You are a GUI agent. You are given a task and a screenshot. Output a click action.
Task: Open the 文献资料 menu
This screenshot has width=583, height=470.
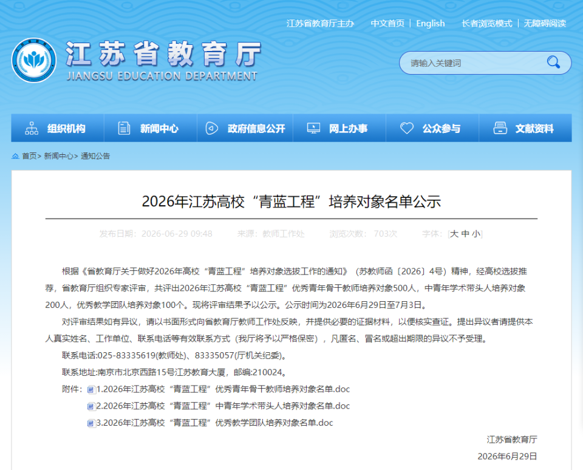(525, 128)
